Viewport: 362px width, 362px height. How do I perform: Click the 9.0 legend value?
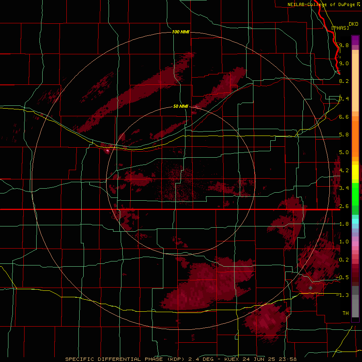[344, 63]
